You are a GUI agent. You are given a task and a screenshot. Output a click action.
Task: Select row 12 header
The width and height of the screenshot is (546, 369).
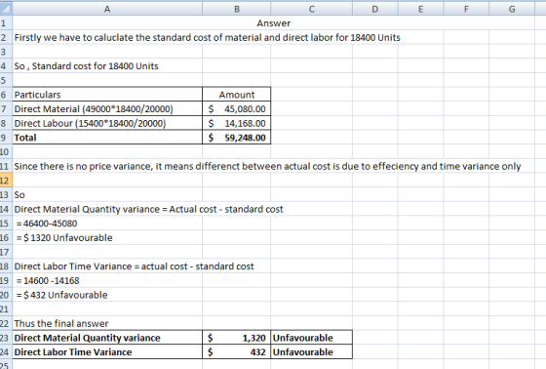[x=6, y=181]
